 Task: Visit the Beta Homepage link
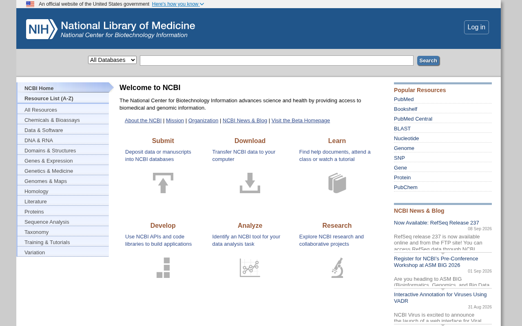[301, 121]
